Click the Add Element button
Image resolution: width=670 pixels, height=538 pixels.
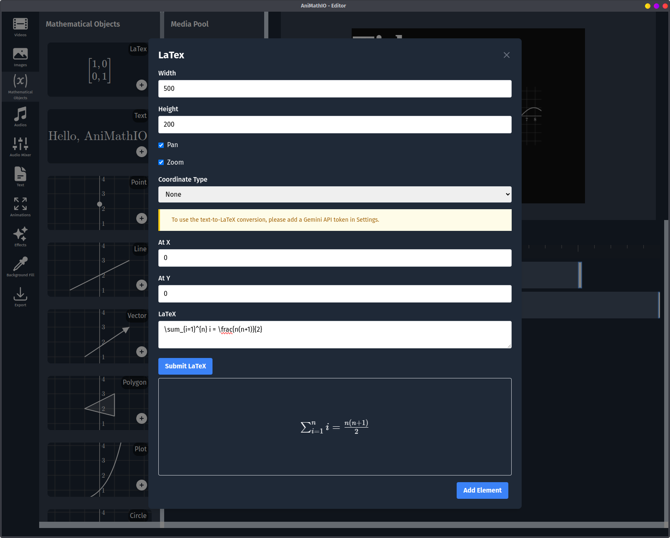tap(482, 490)
